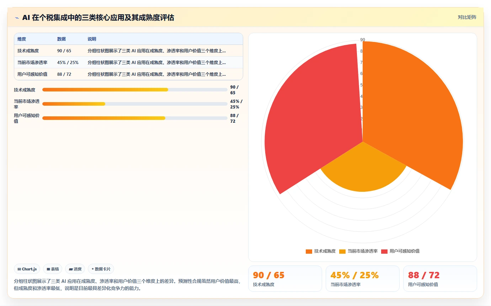Image resolution: width=491 pixels, height=306 pixels.
Task: Click the 90 axis label on chart
Action: (x=363, y=40)
